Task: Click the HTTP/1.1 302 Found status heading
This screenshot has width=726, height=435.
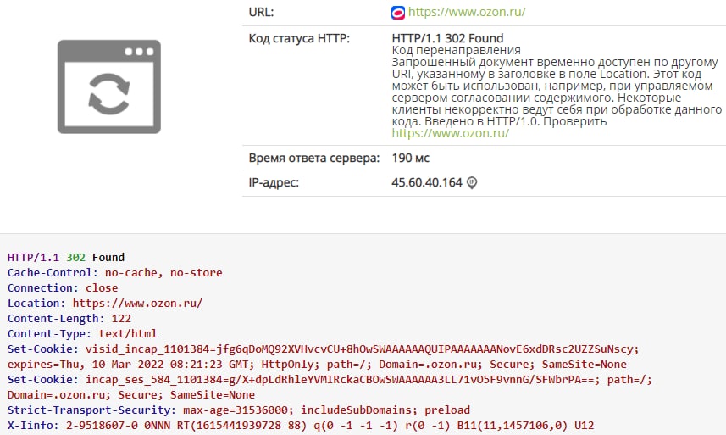Action: click(x=448, y=38)
